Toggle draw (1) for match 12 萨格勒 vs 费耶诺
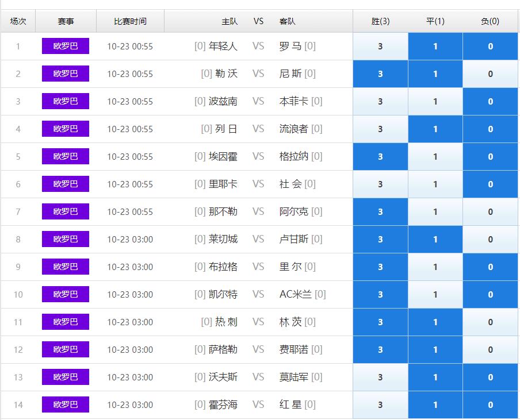The image size is (520, 420). (x=435, y=350)
